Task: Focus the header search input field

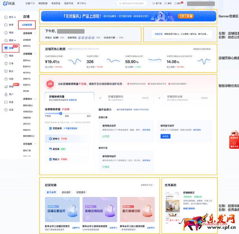Action: [x=132, y=3]
